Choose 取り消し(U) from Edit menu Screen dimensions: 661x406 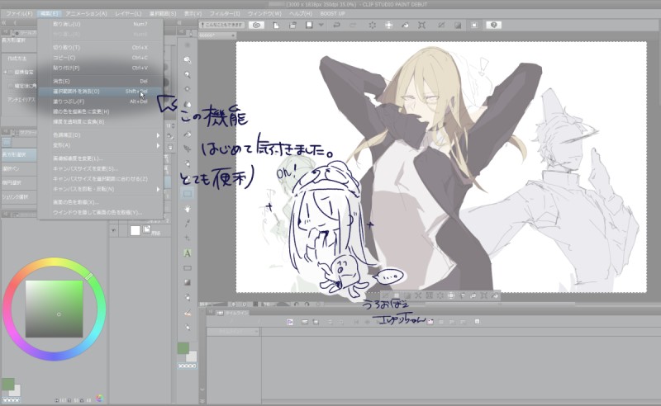pos(100,24)
